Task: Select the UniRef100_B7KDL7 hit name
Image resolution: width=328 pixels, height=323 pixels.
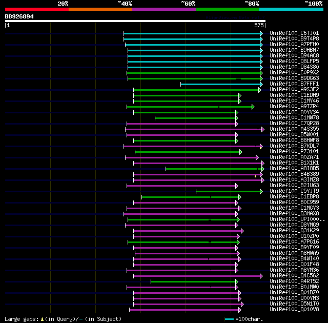Action: coord(294,146)
